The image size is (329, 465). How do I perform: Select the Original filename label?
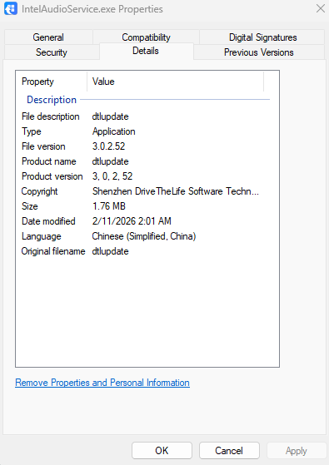click(x=53, y=251)
